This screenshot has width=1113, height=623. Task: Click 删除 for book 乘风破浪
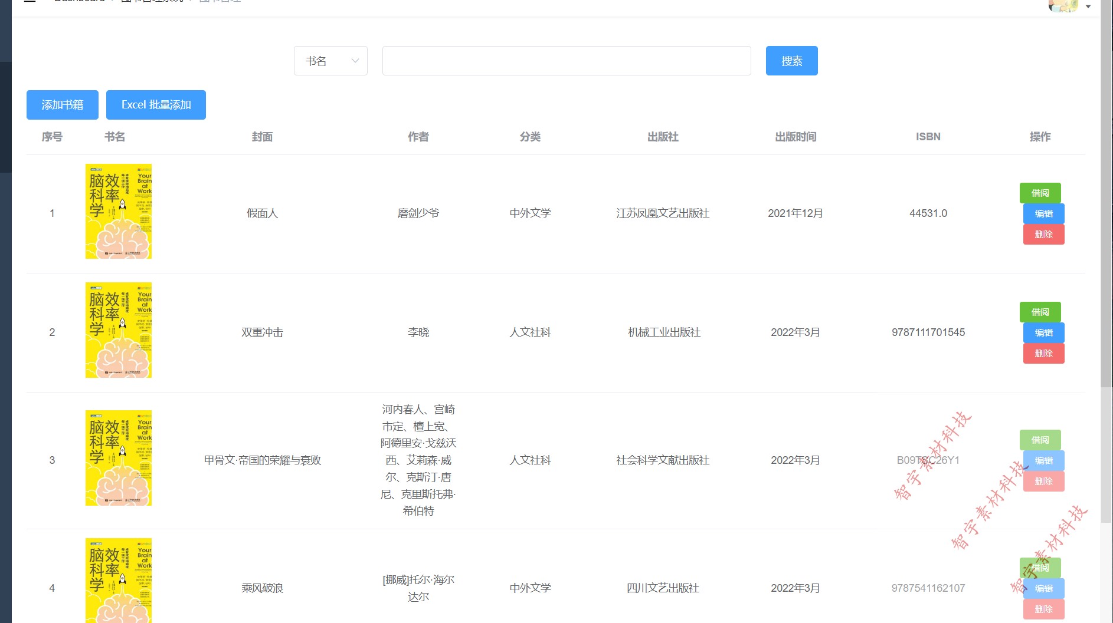click(1043, 609)
